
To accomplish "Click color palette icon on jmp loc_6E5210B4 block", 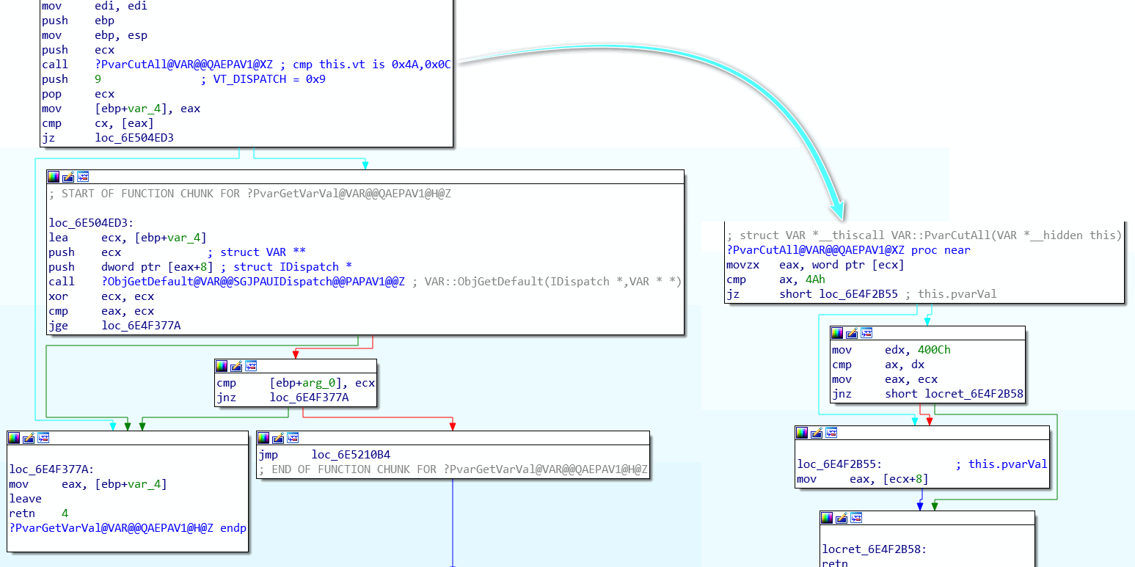I will pyautogui.click(x=263, y=438).
